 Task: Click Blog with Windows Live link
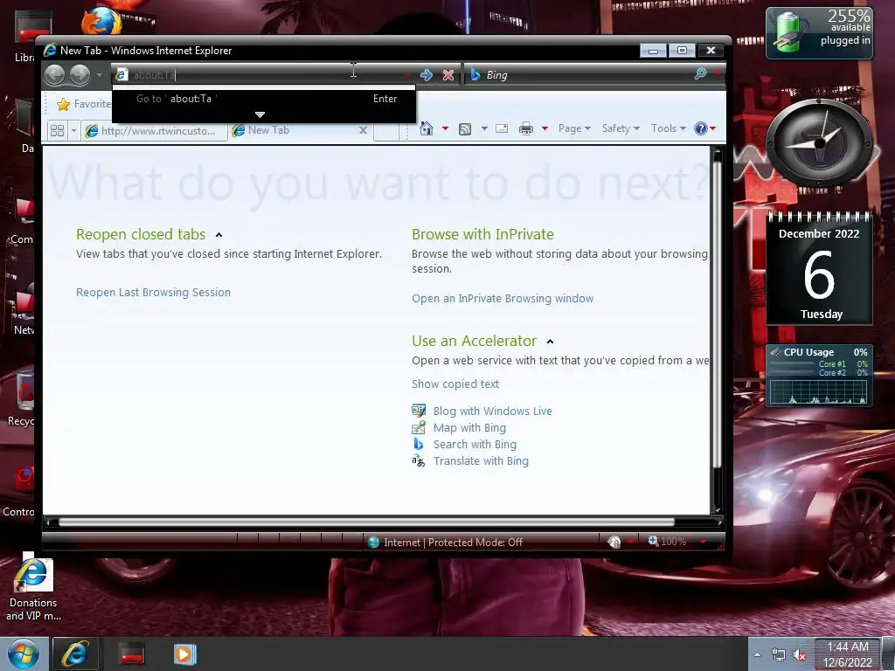493,411
